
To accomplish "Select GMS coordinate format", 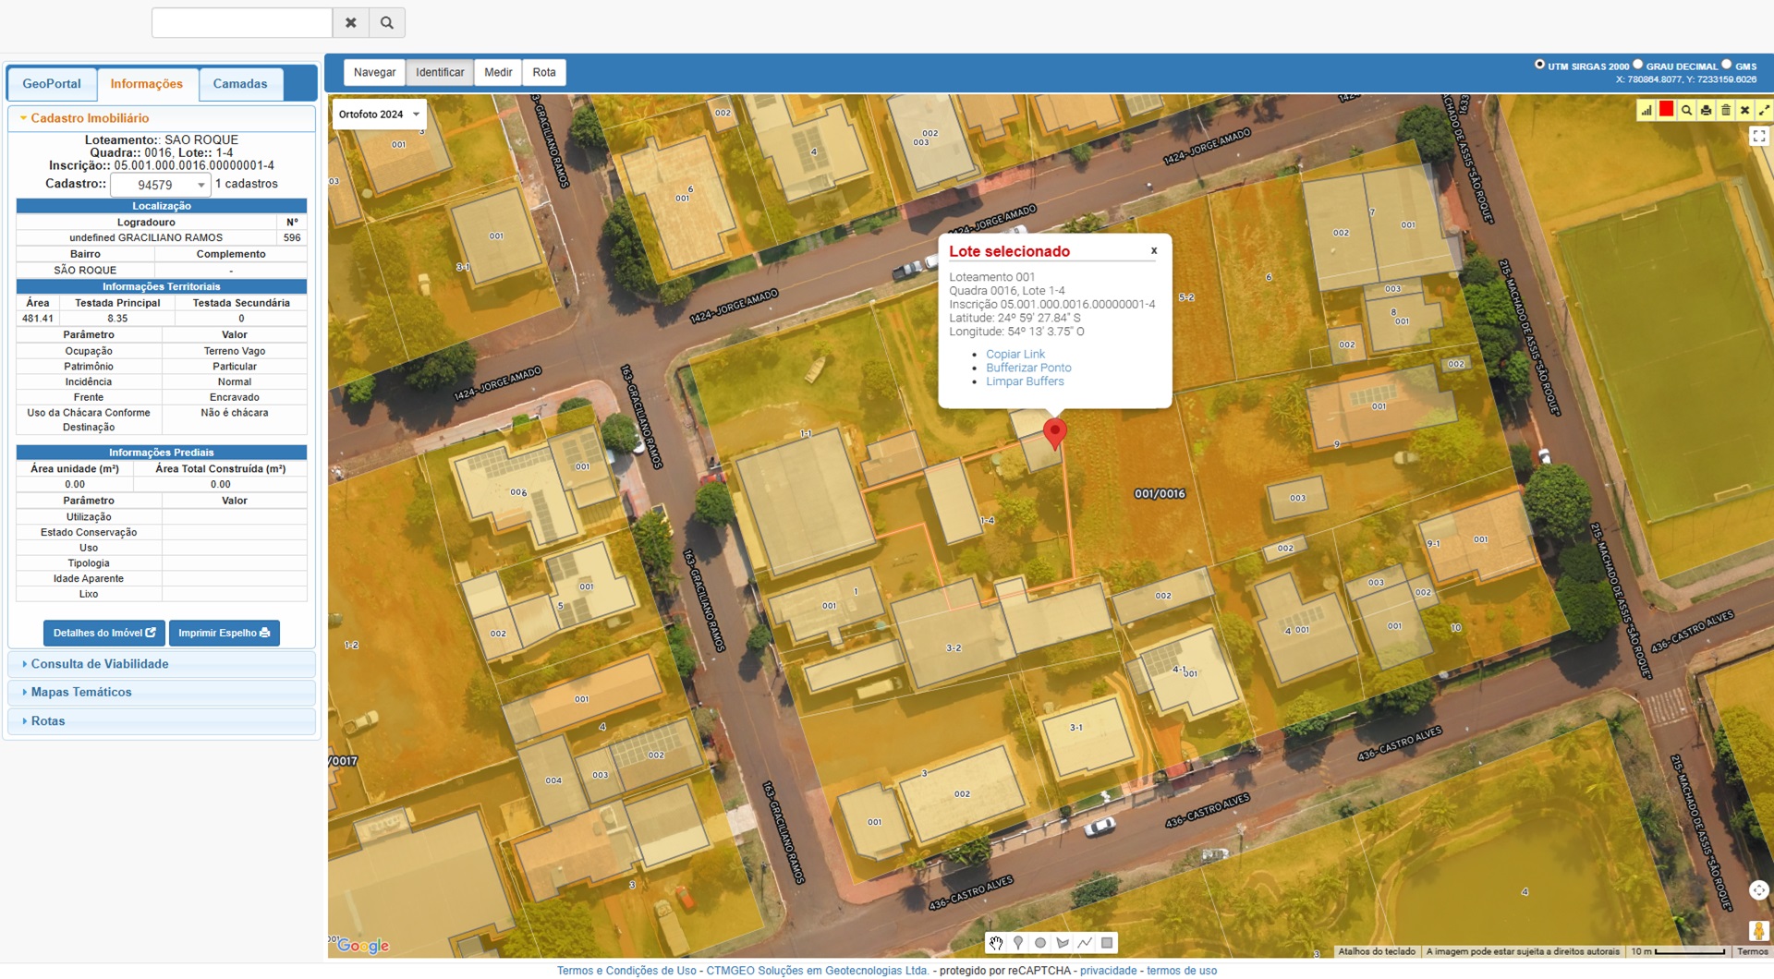I will coord(1726,65).
